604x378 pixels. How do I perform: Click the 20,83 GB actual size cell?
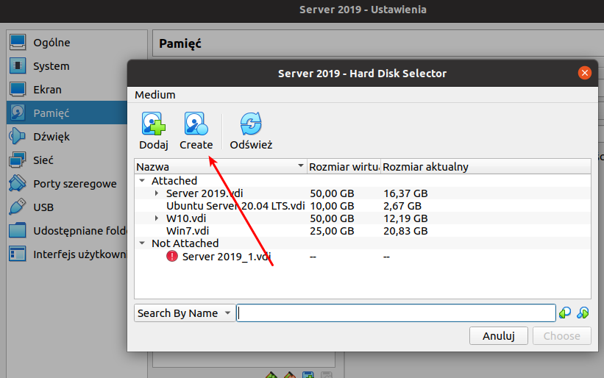coord(405,231)
